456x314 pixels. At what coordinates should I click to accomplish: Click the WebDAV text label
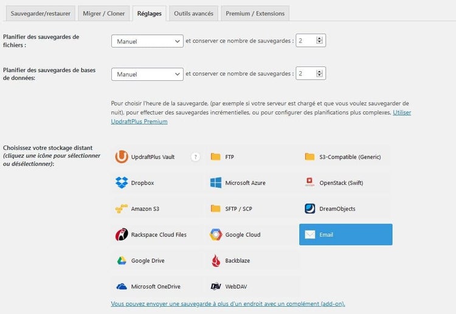click(236, 287)
